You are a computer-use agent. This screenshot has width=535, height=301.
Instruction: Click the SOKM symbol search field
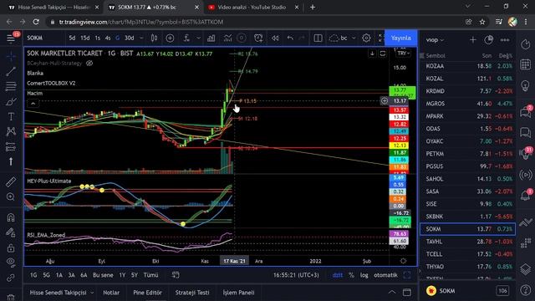(43, 38)
